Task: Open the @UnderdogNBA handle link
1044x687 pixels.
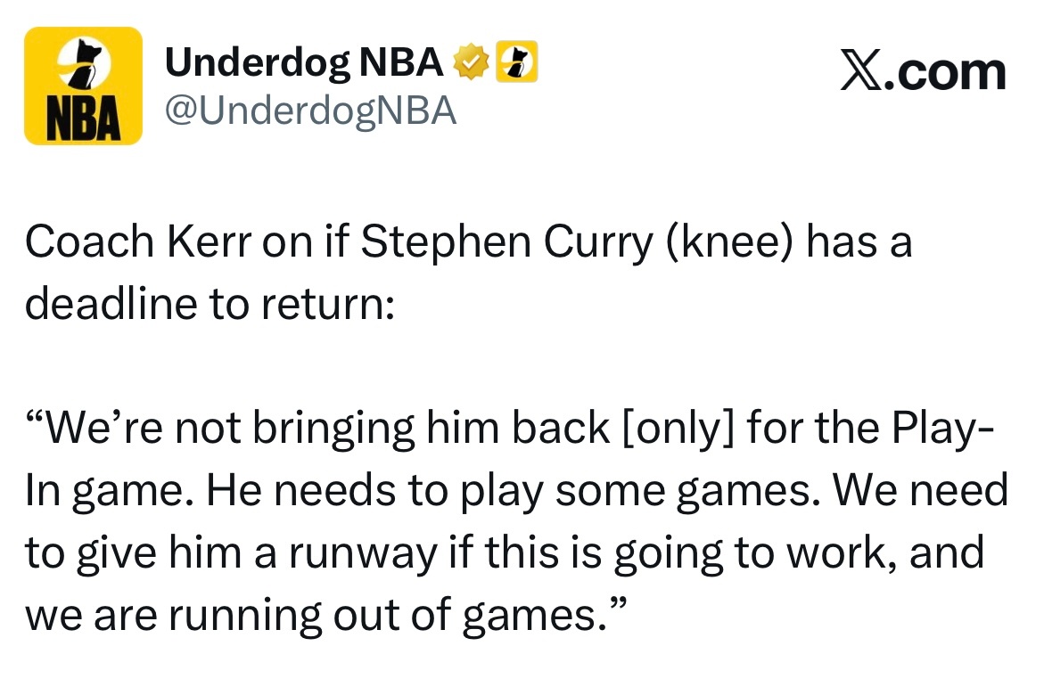Action: click(310, 110)
